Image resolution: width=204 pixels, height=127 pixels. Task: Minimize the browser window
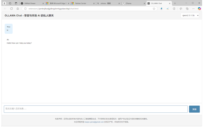(186, 3)
